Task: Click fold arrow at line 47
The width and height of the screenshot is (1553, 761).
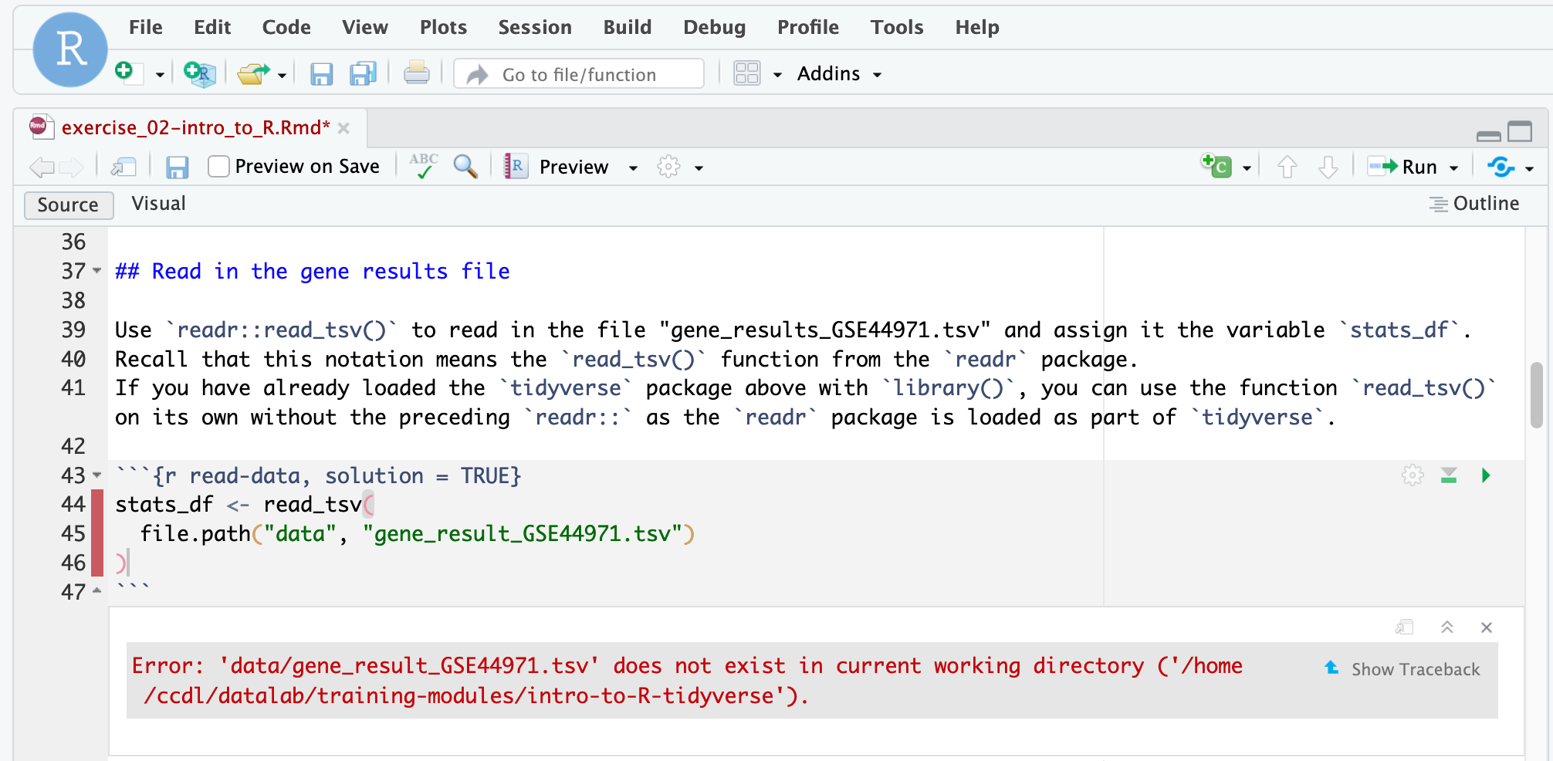Action: pyautogui.click(x=97, y=591)
